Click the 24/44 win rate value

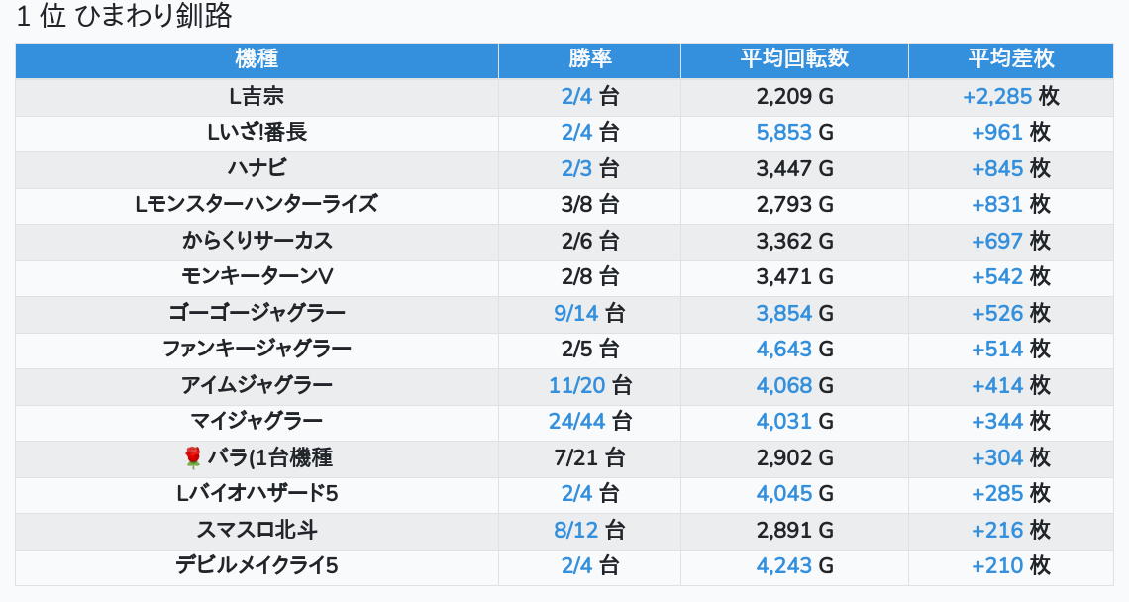click(x=576, y=421)
